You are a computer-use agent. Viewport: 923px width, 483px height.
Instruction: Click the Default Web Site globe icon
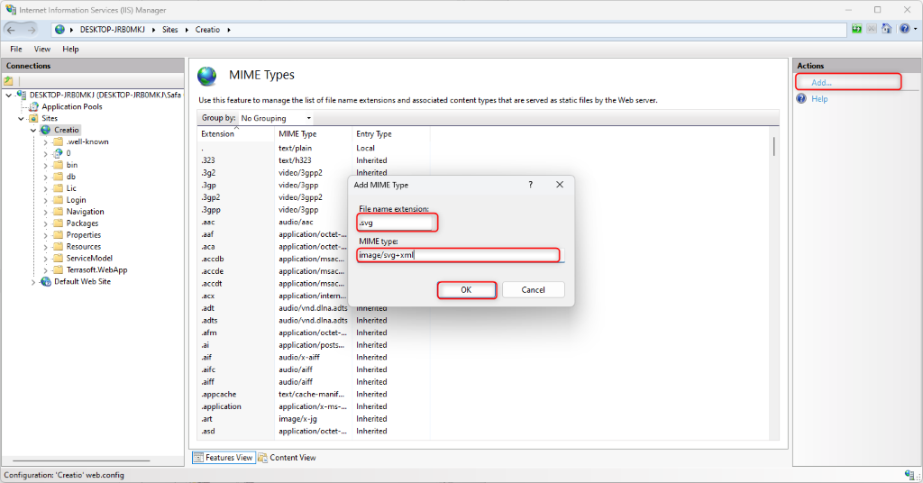click(x=45, y=282)
